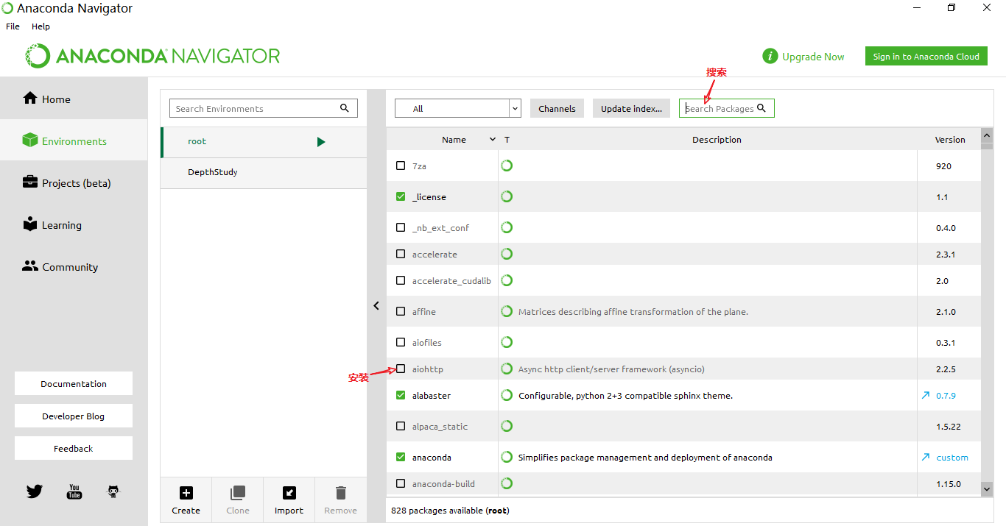Check the anaconda-build package checkbox
This screenshot has height=526, width=1006.
pos(401,483)
